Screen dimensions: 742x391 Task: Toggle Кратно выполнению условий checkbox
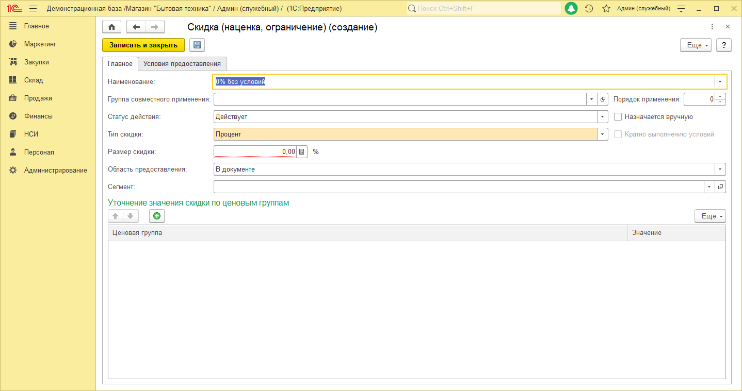click(618, 134)
